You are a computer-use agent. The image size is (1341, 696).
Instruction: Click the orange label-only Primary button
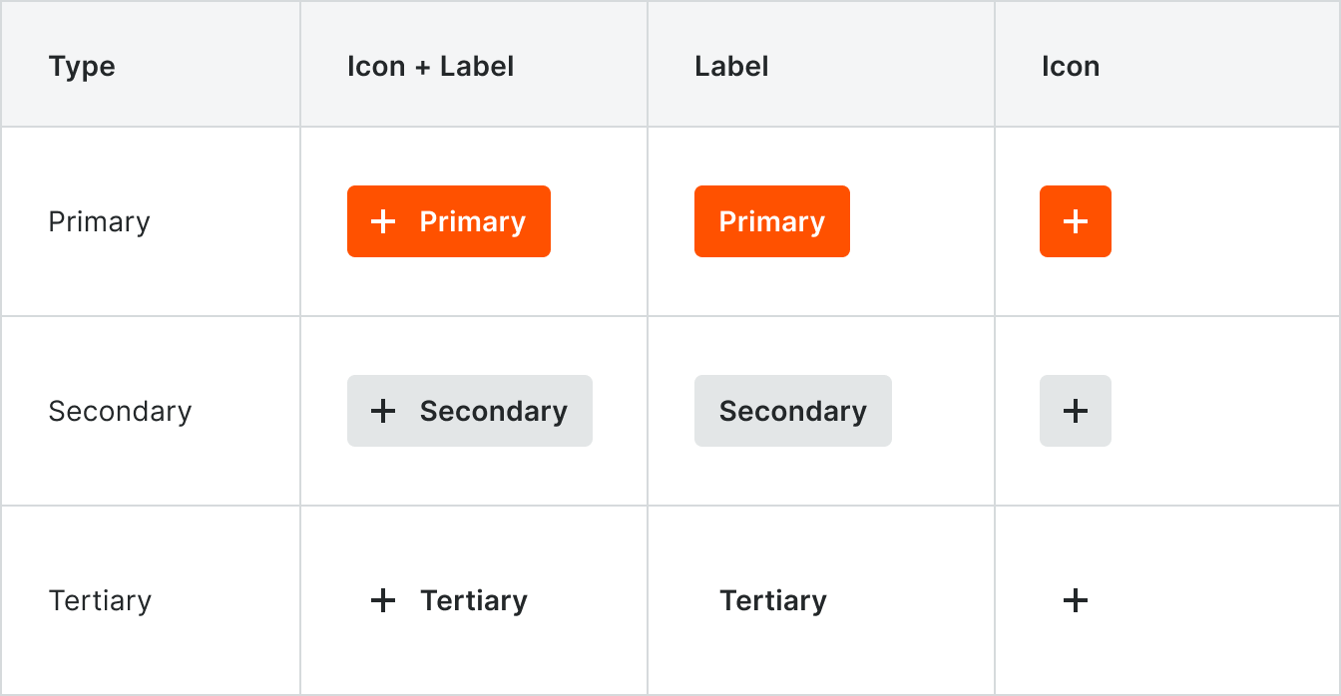(772, 221)
